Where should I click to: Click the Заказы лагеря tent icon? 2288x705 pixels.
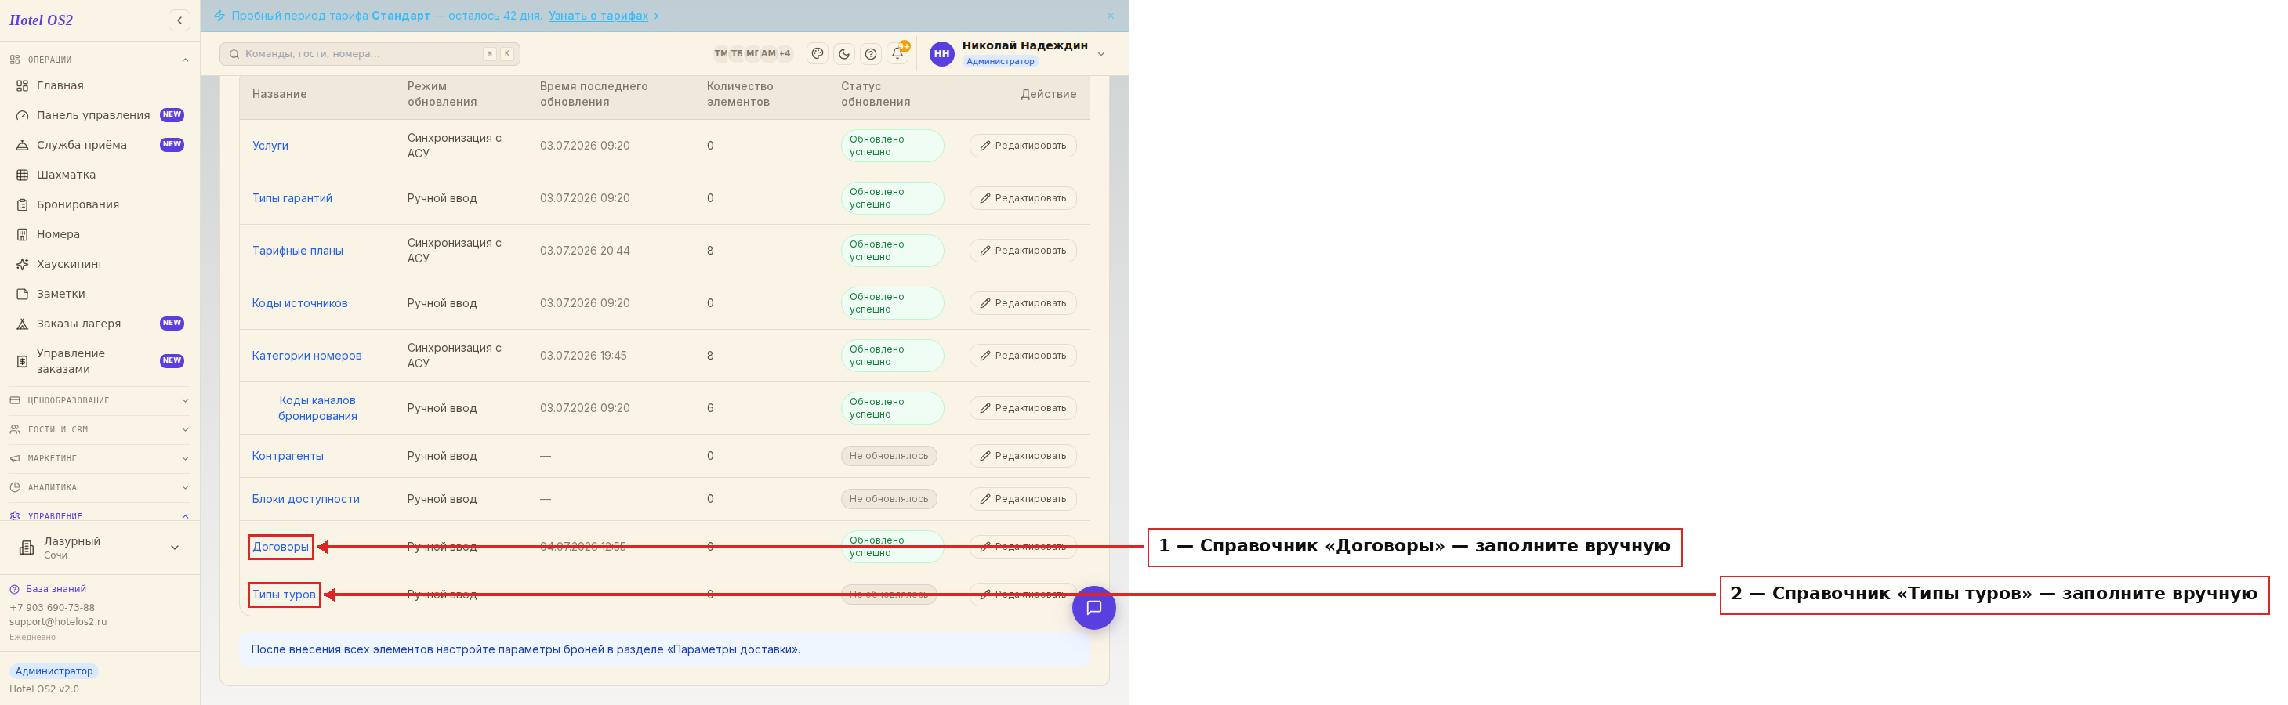point(22,324)
